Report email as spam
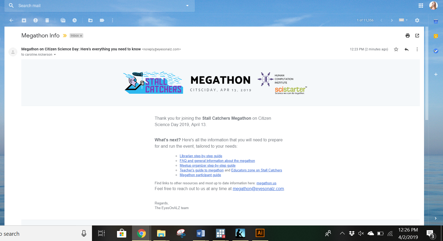 36,20
